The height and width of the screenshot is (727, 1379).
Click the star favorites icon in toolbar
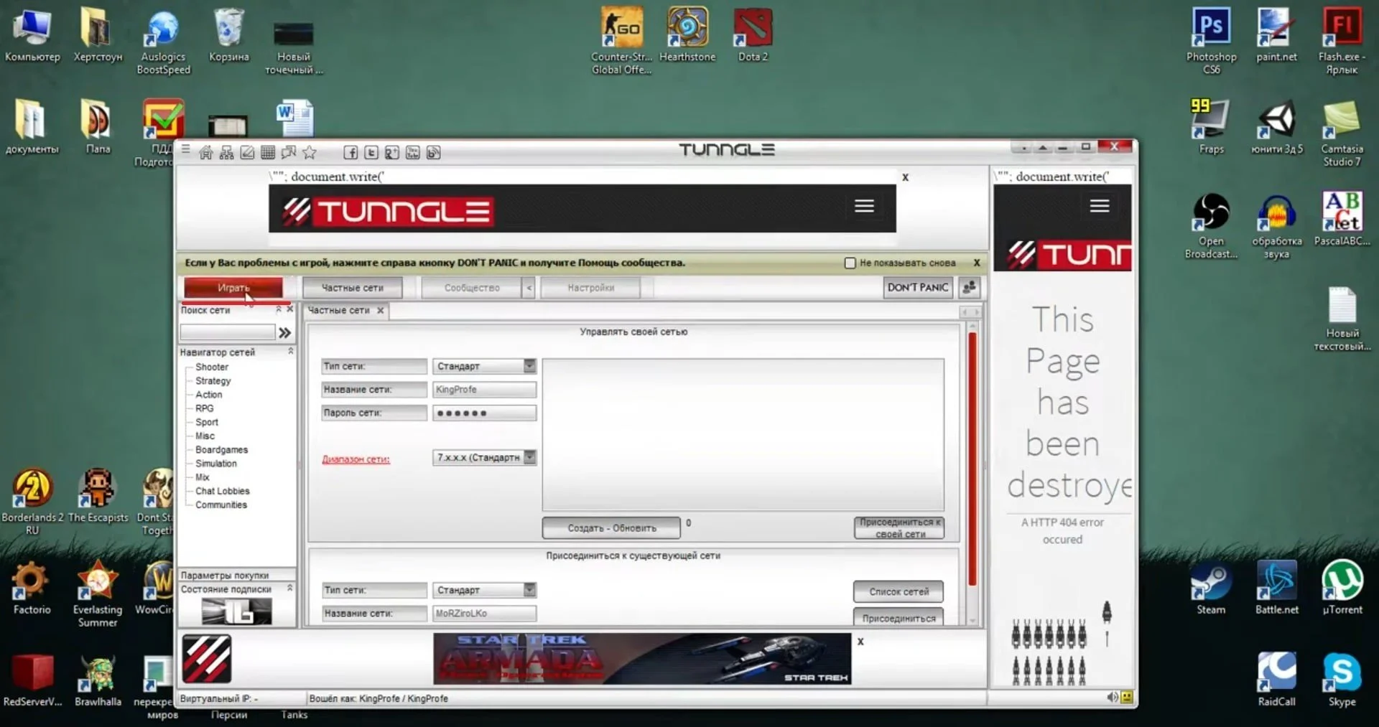(310, 152)
